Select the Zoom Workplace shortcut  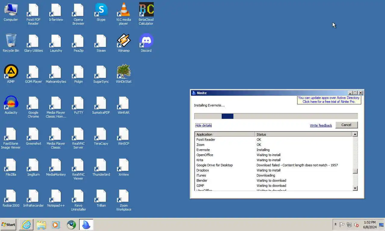[124, 200]
